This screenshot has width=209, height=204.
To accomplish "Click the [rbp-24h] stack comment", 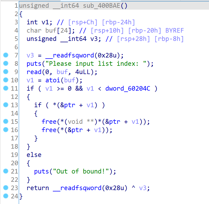I will point(118,22).
